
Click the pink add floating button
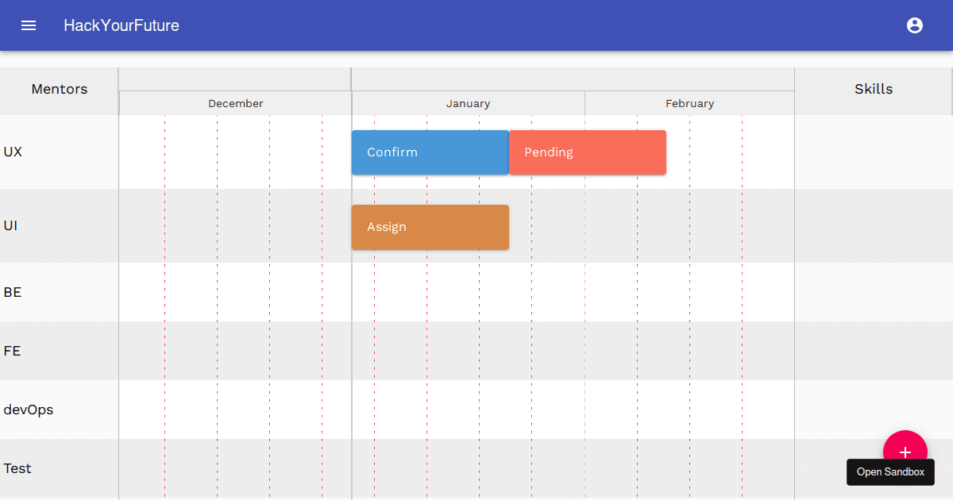(905, 447)
